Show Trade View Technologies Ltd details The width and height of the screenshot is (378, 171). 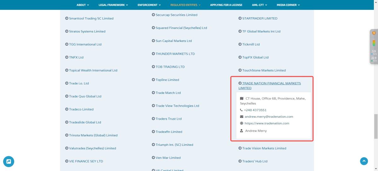pyautogui.click(x=175, y=106)
